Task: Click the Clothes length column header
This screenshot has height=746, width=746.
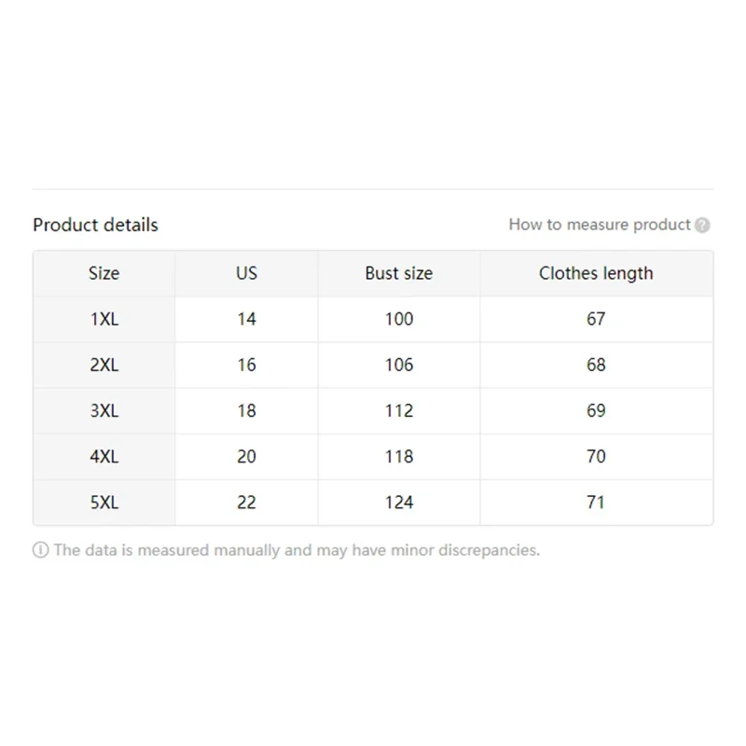Action: 596,273
